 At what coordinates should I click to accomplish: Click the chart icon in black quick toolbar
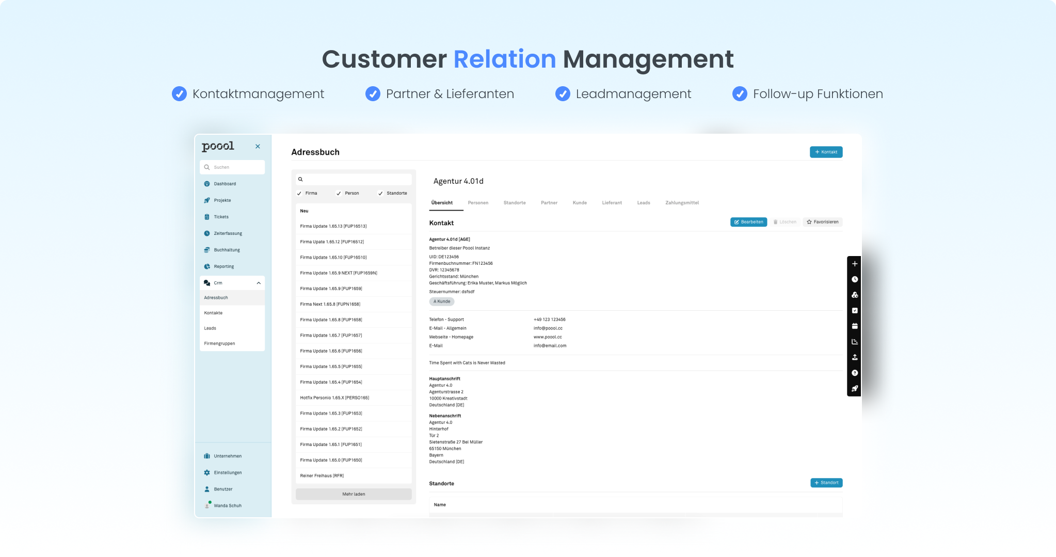click(855, 342)
